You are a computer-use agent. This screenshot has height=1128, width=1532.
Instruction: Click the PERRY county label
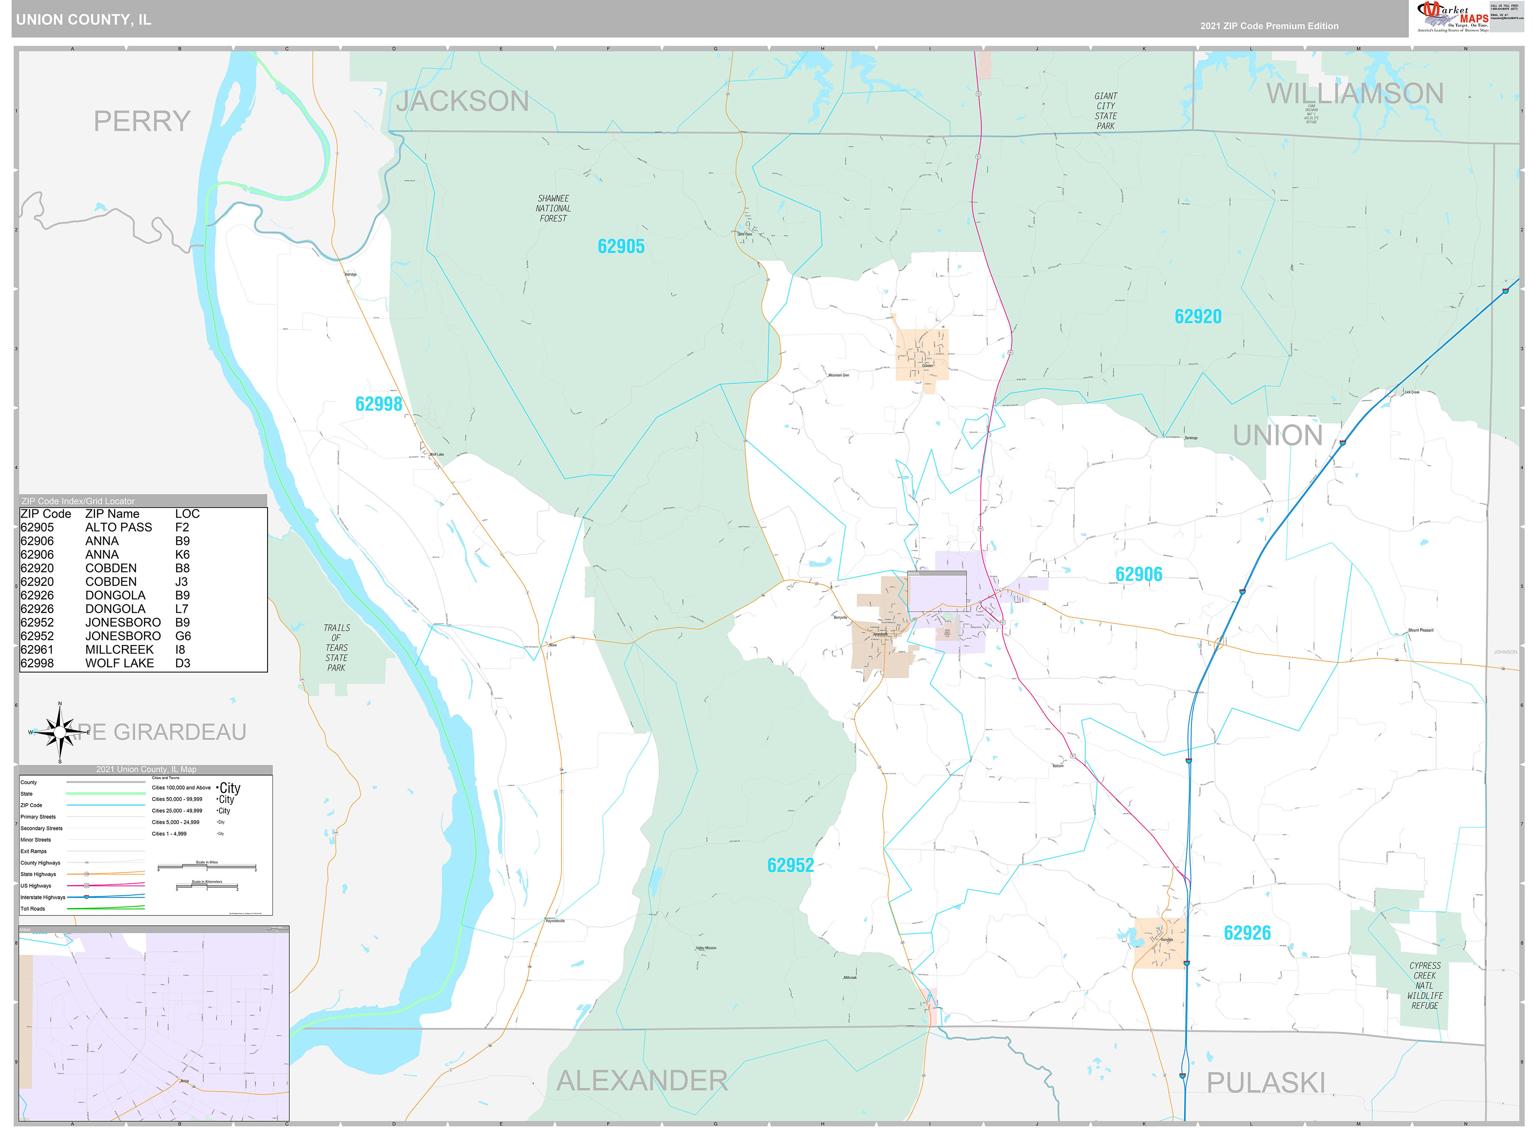(142, 121)
